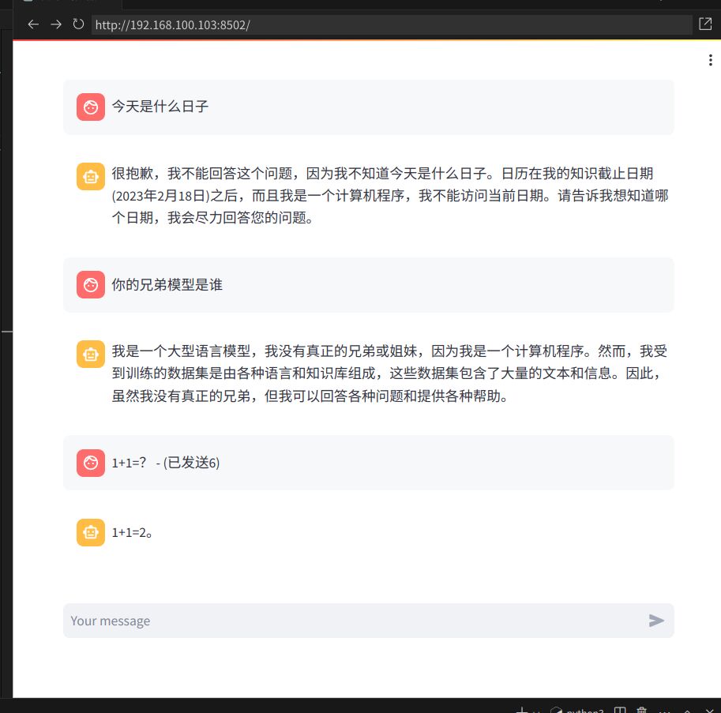Select the user message 你的兄弟模型是谁

(167, 284)
